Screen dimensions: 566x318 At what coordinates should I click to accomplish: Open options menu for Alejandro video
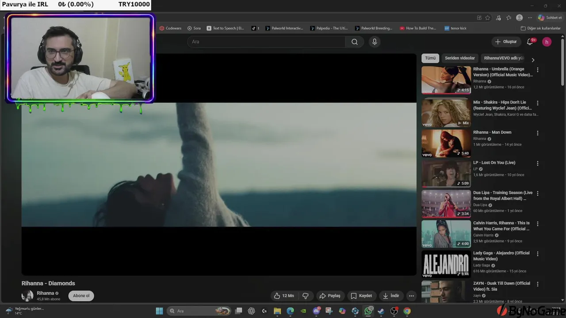(538, 254)
